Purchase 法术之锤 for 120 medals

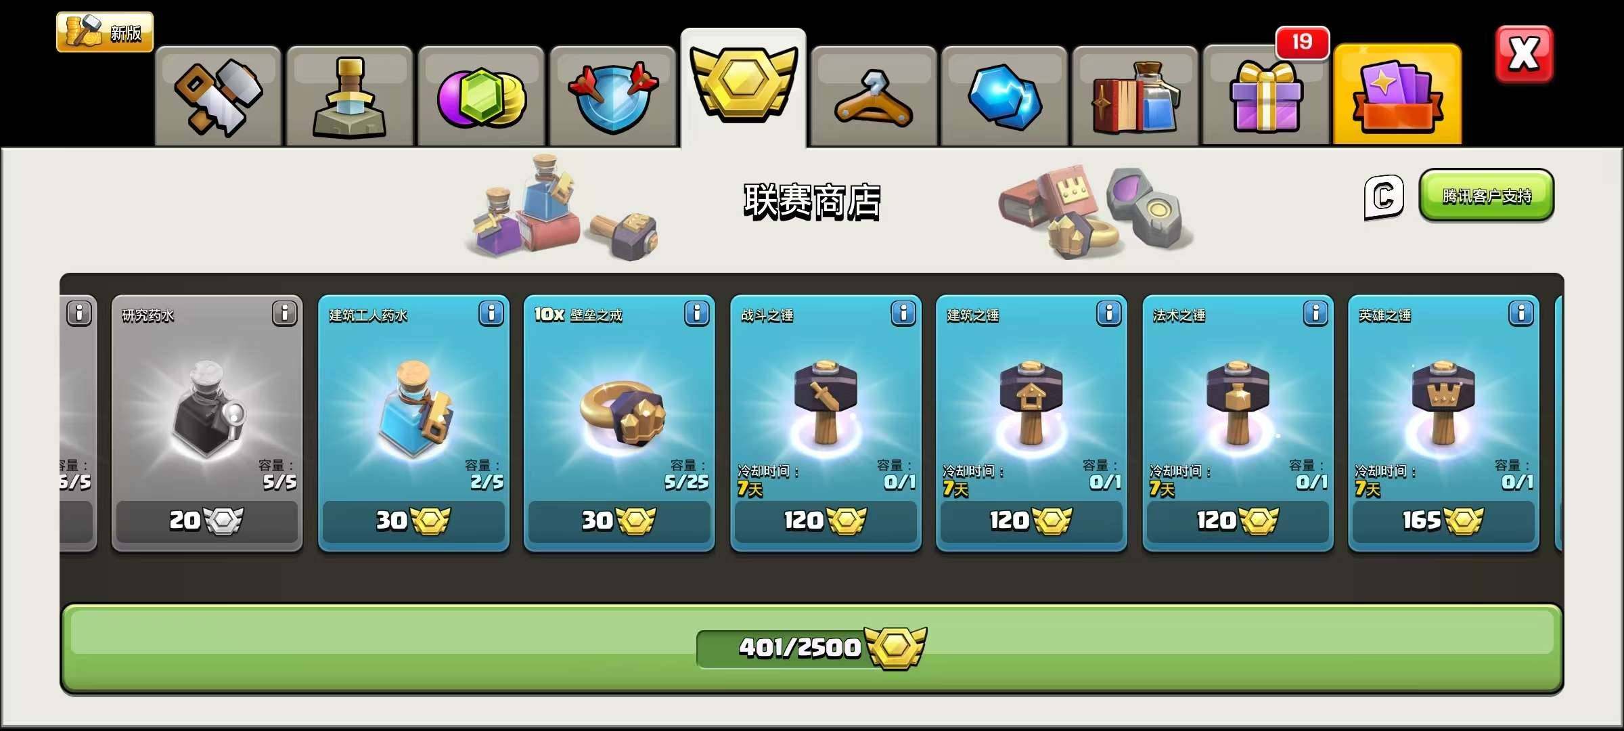tap(1238, 520)
